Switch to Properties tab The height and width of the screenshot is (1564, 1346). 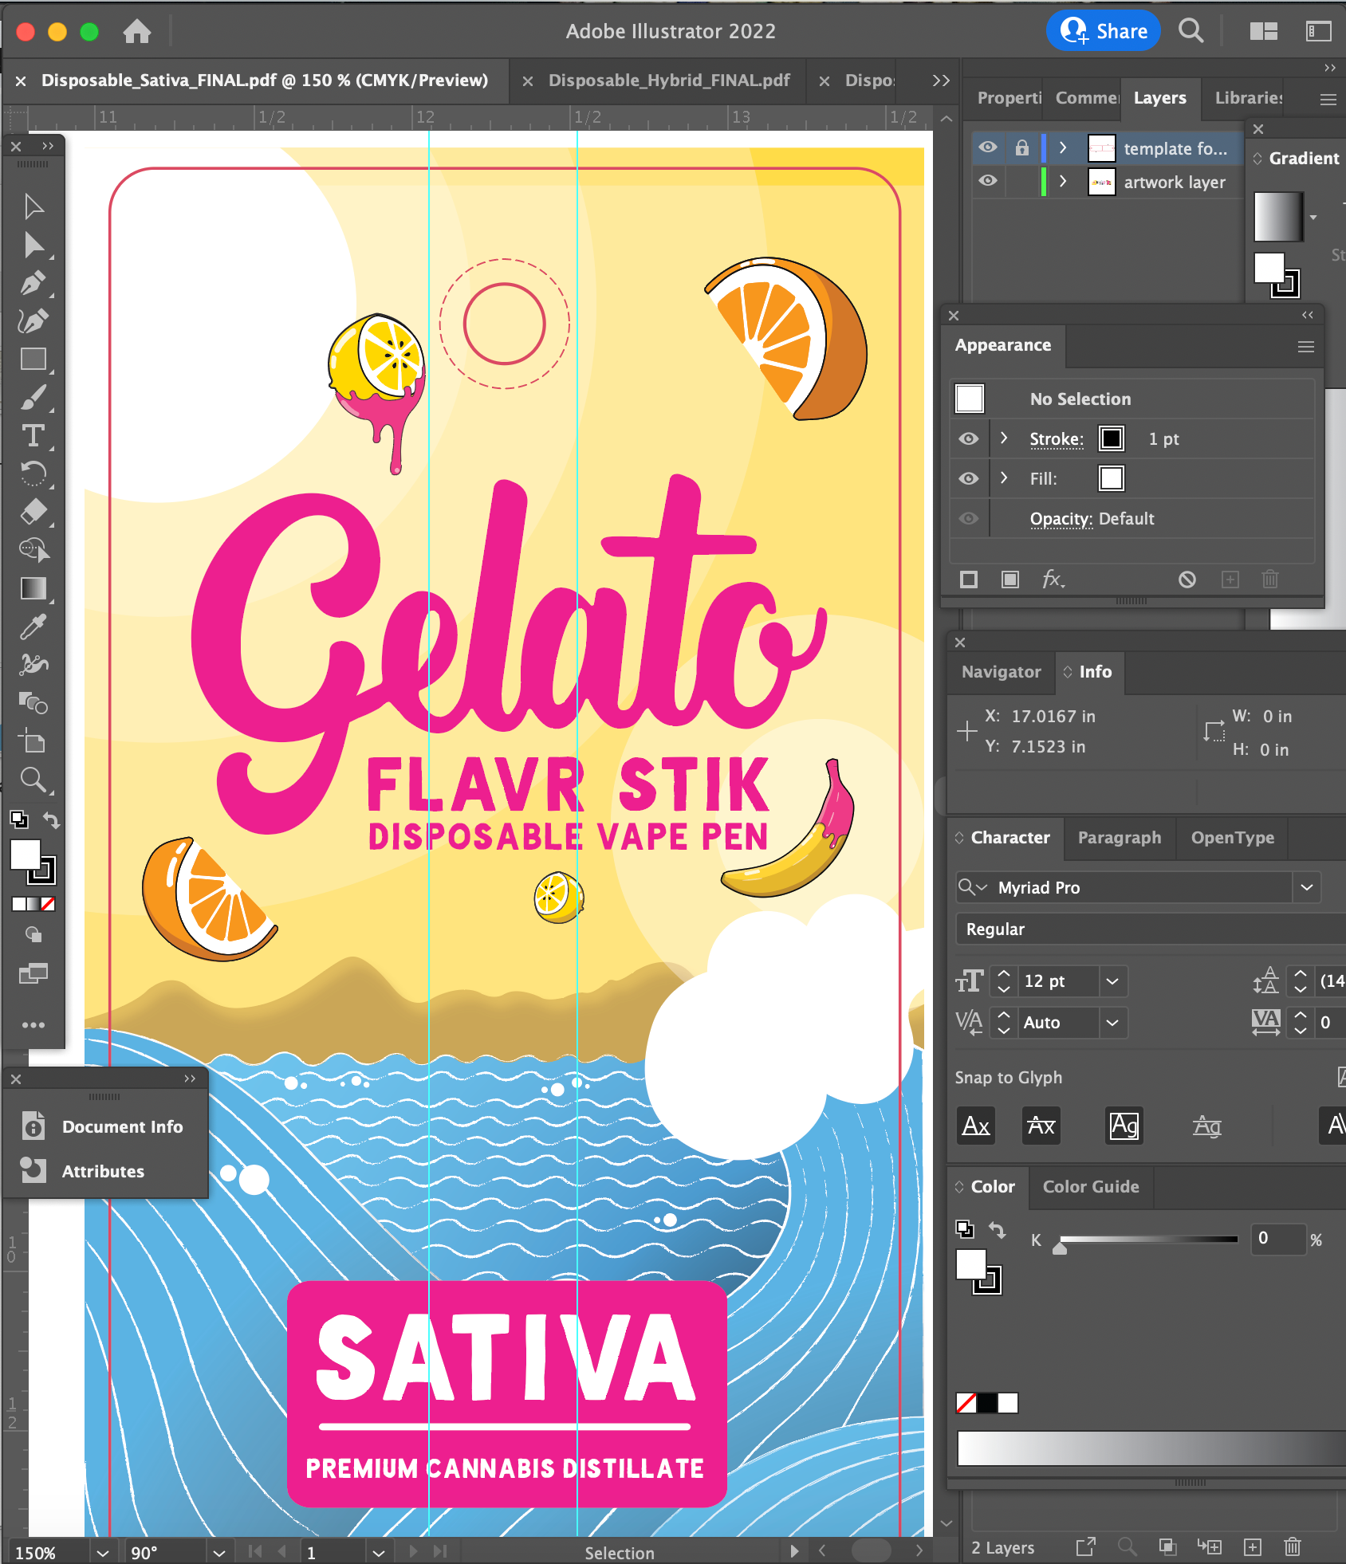(x=1010, y=98)
